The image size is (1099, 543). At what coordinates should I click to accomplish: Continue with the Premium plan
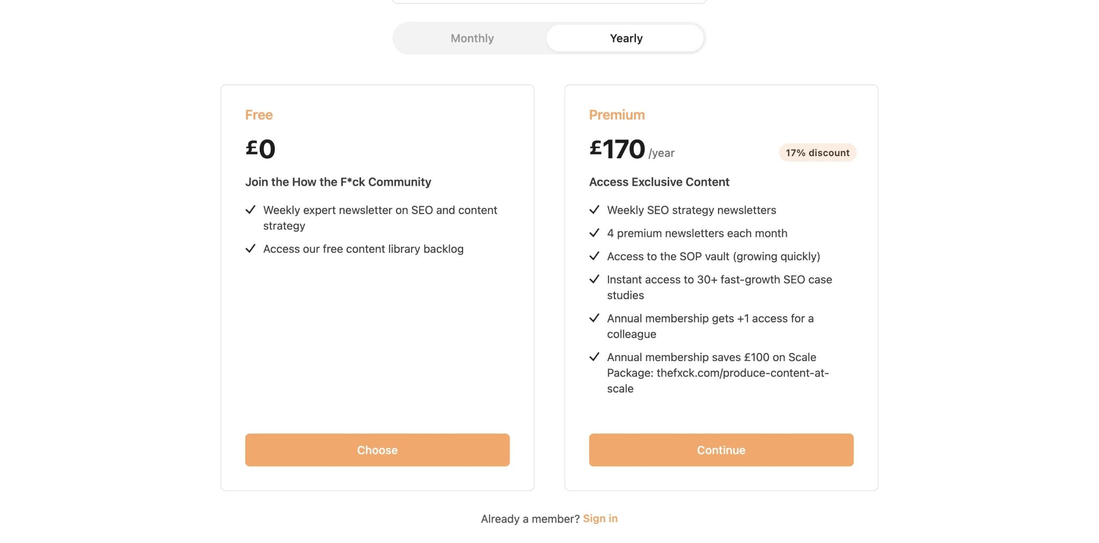coord(721,450)
